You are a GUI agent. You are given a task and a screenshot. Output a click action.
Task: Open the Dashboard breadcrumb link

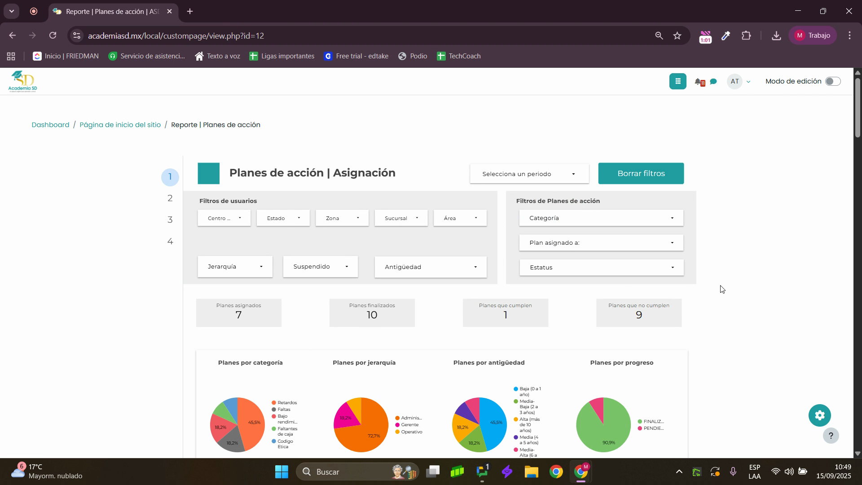pyautogui.click(x=50, y=125)
